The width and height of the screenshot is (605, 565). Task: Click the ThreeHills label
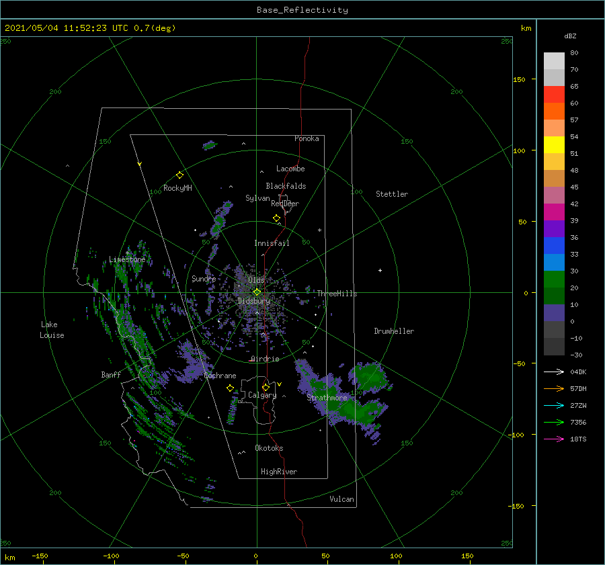coord(337,294)
